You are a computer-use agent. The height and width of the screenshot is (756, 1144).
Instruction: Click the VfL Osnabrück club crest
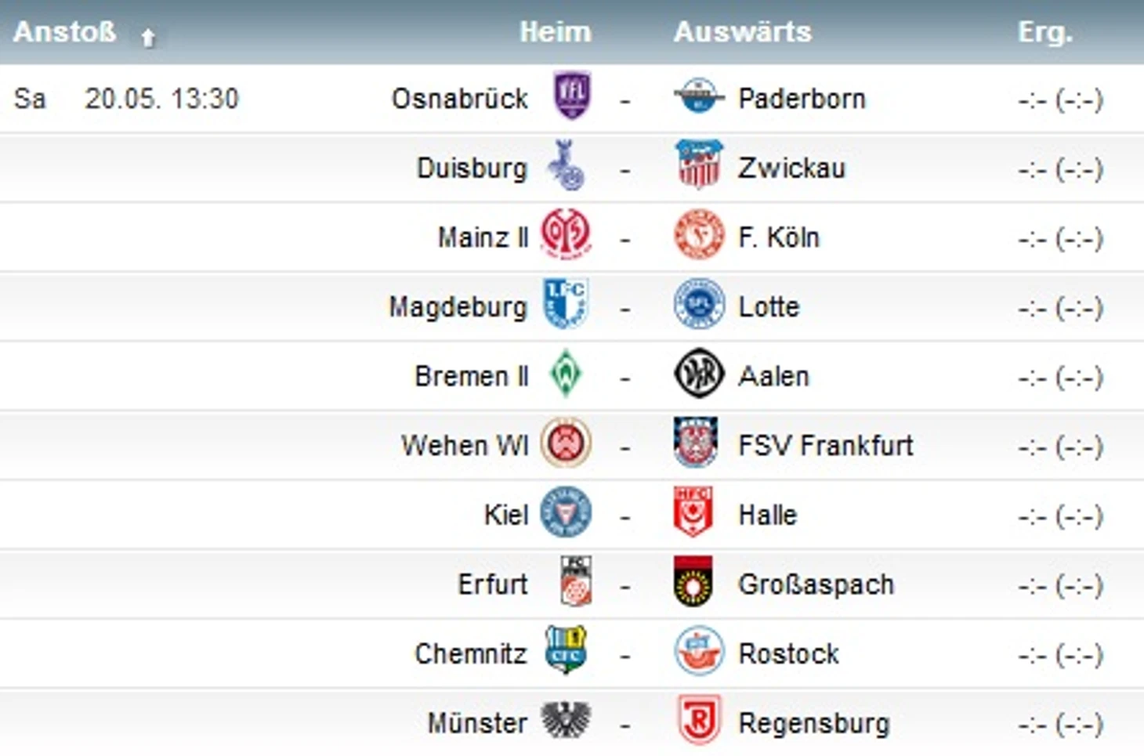pos(572,96)
